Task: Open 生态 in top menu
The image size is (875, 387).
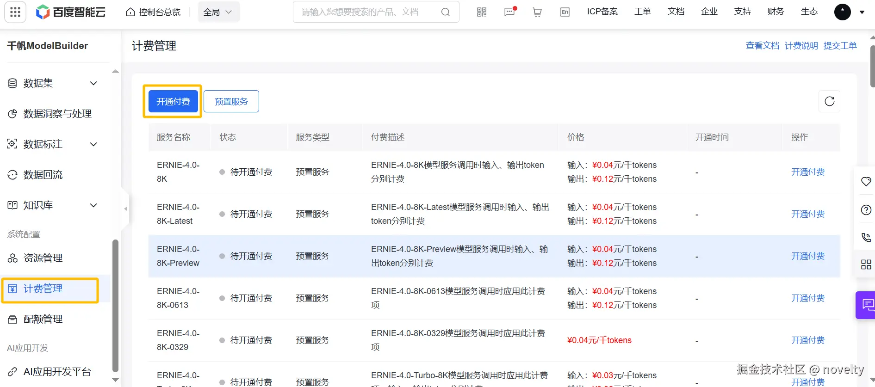Action: 809,12
